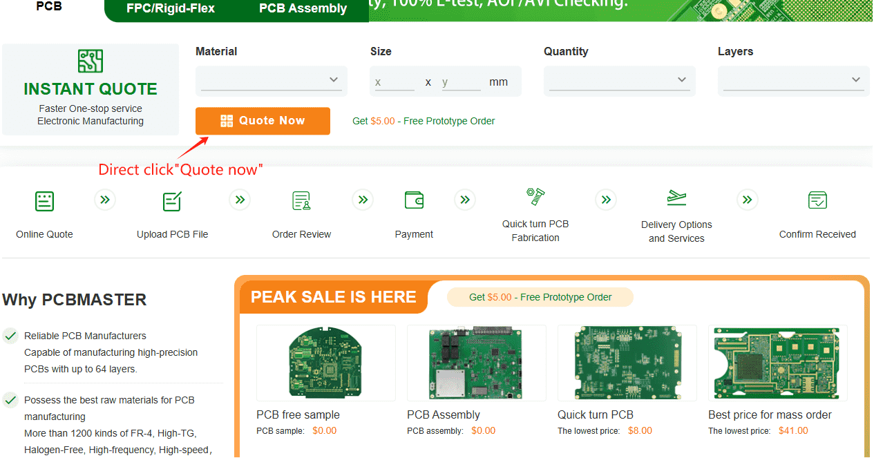The width and height of the screenshot is (874, 458).
Task: Focus the size x input field
Action: 394,82
